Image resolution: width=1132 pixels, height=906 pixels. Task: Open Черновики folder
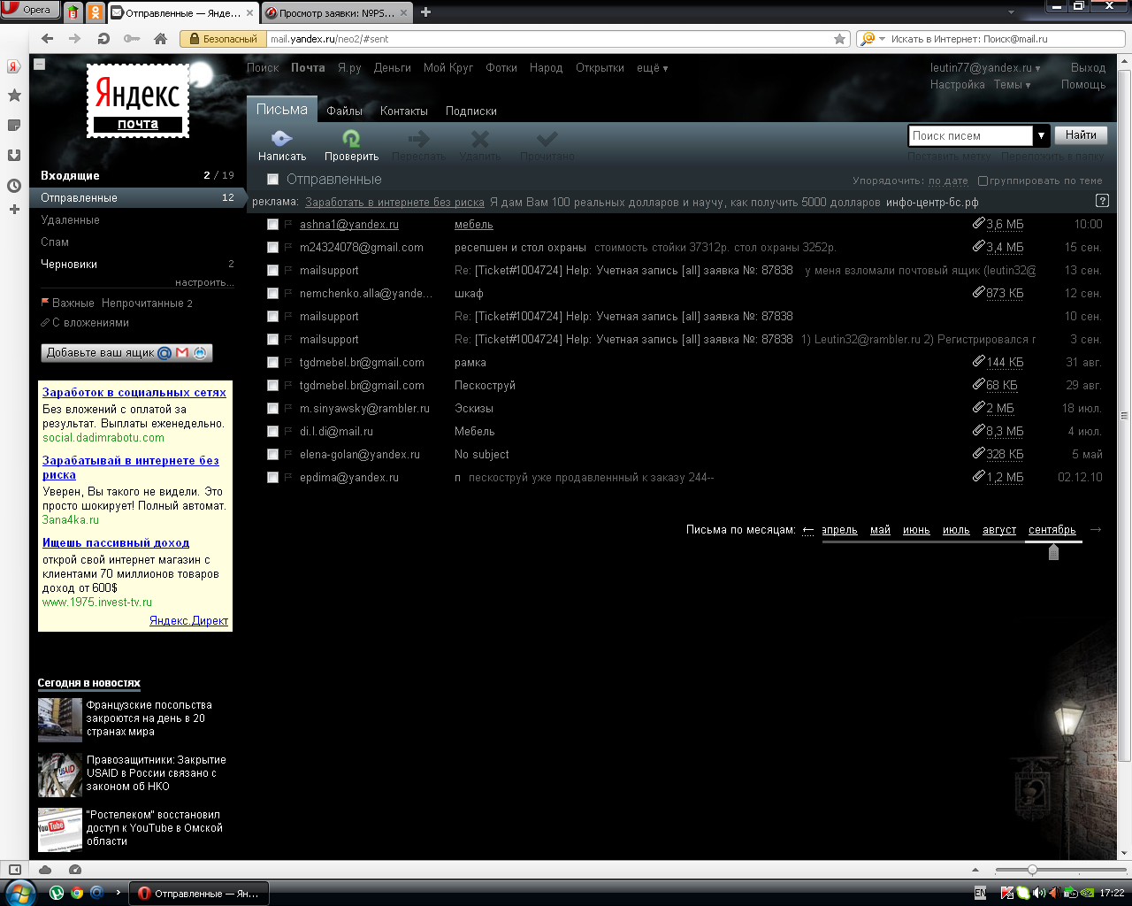[69, 264]
